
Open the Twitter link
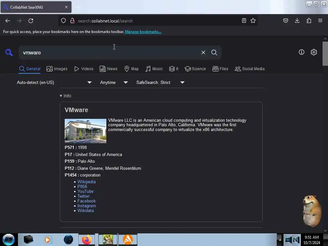click(83, 196)
